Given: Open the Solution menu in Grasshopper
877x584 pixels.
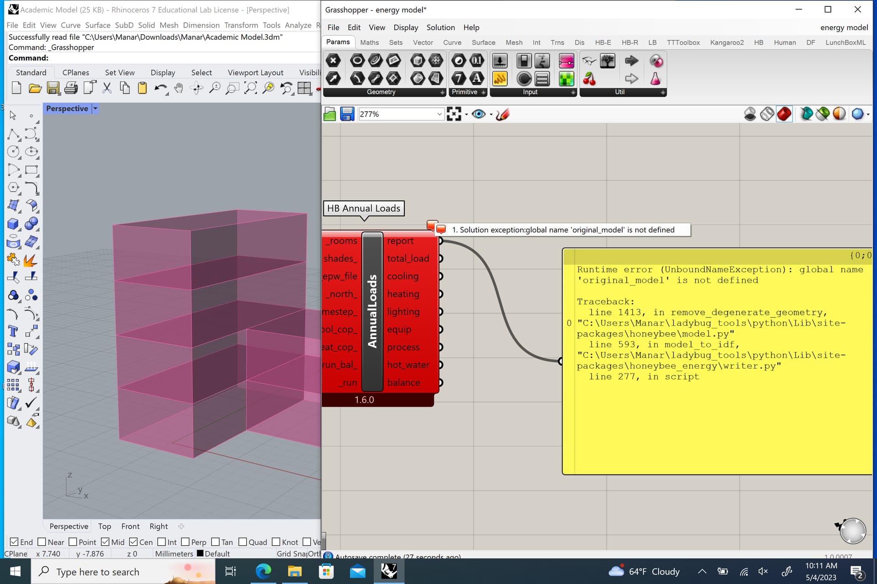Looking at the screenshot, I should coord(440,27).
